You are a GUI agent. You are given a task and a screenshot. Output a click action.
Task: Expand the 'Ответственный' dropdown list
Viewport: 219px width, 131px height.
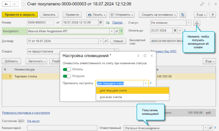206,128
